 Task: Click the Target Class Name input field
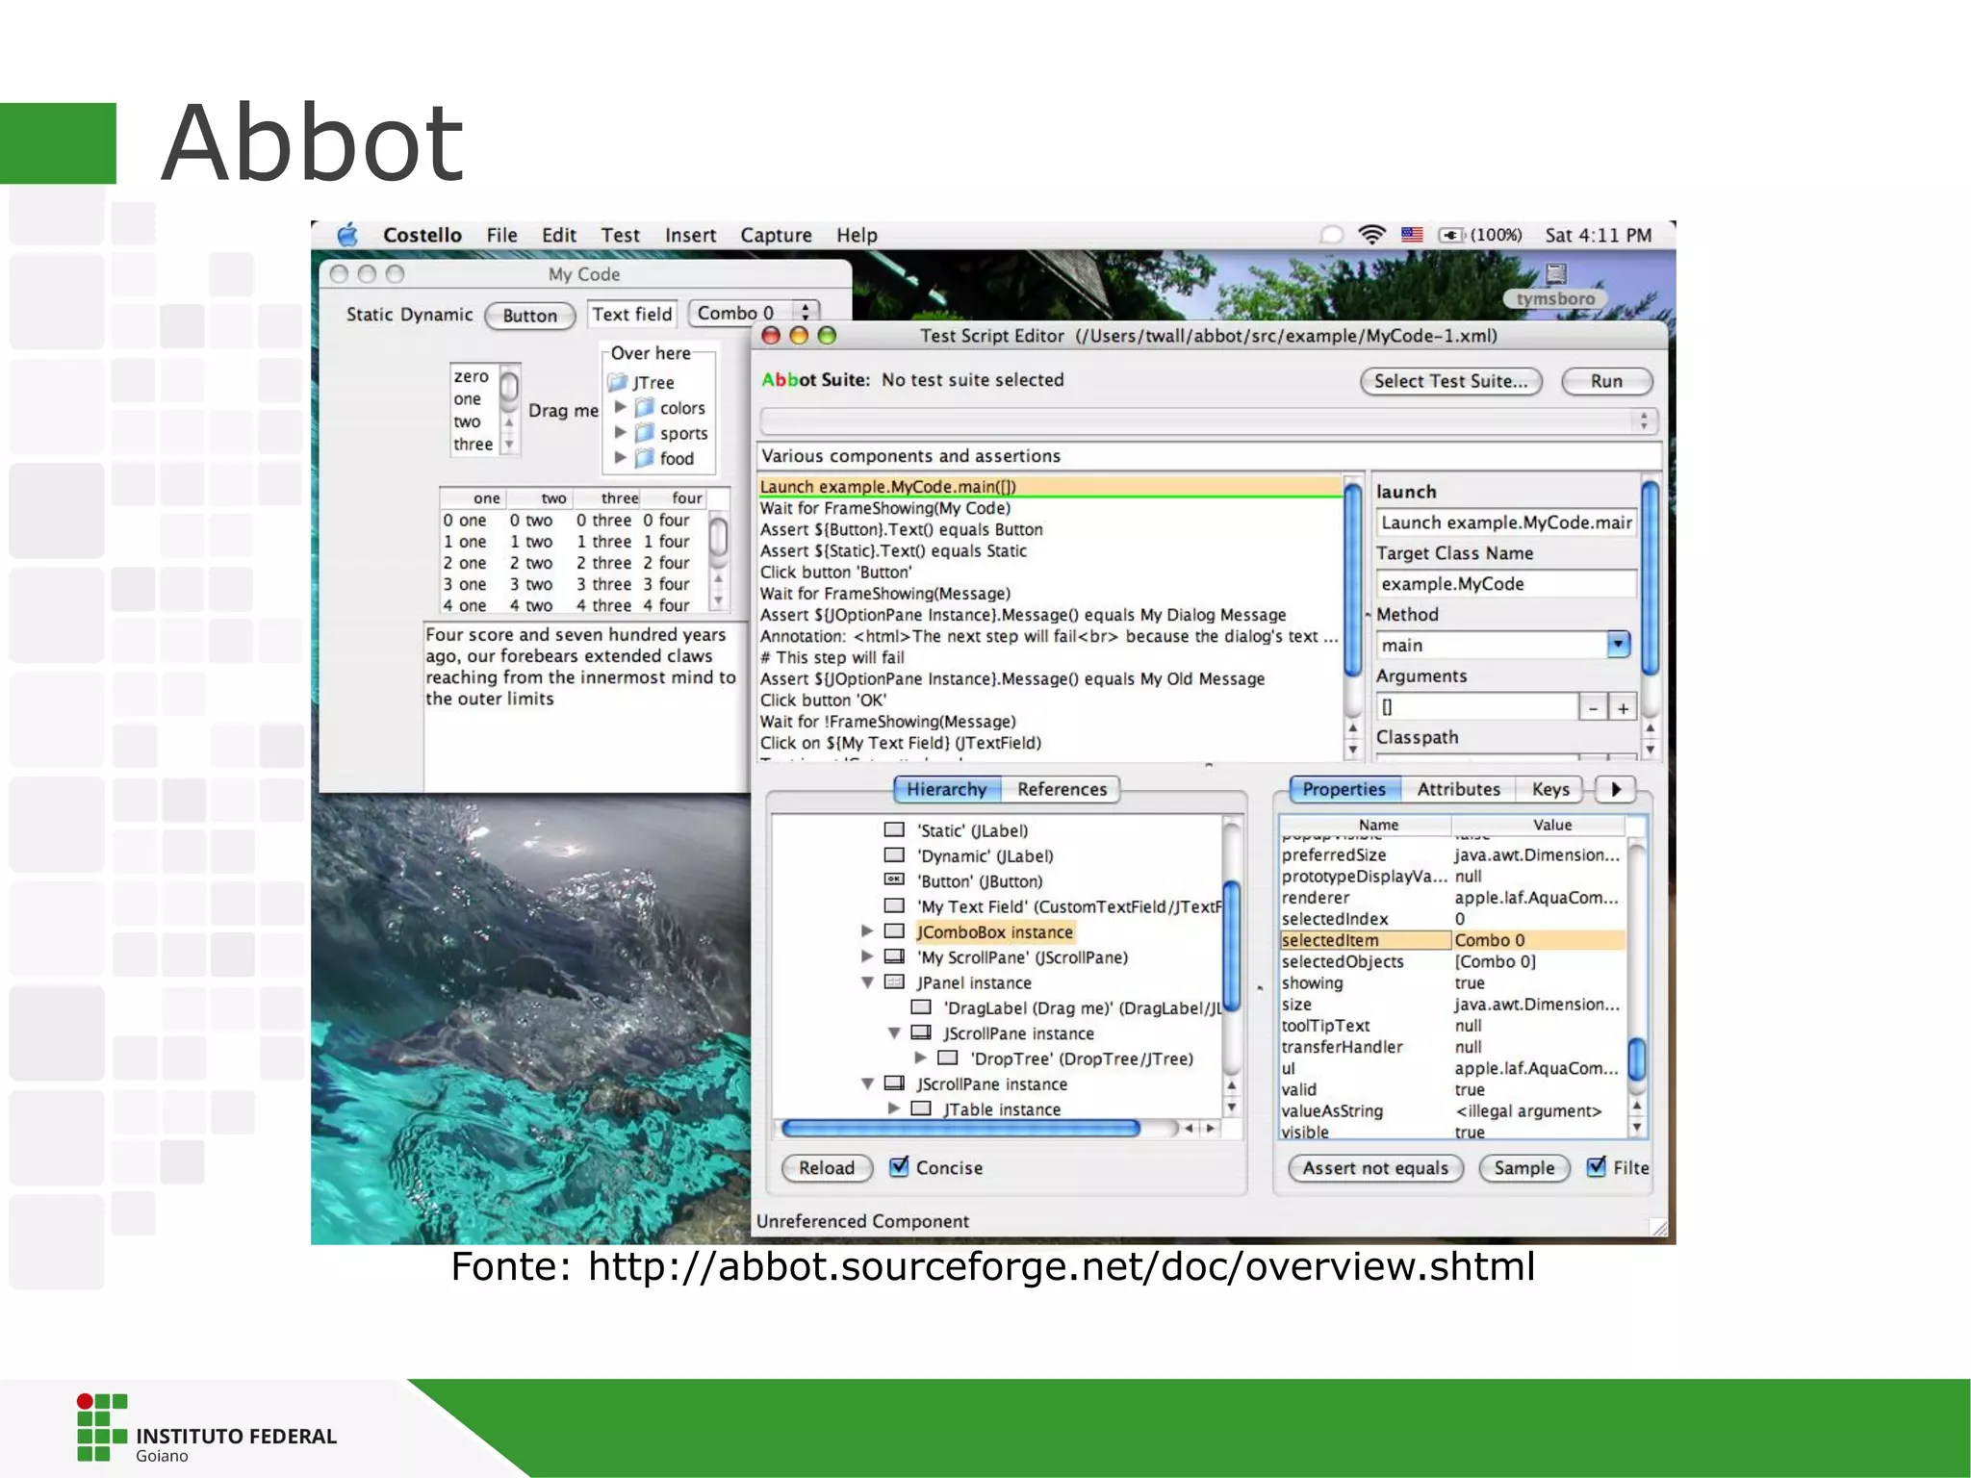click(1506, 583)
